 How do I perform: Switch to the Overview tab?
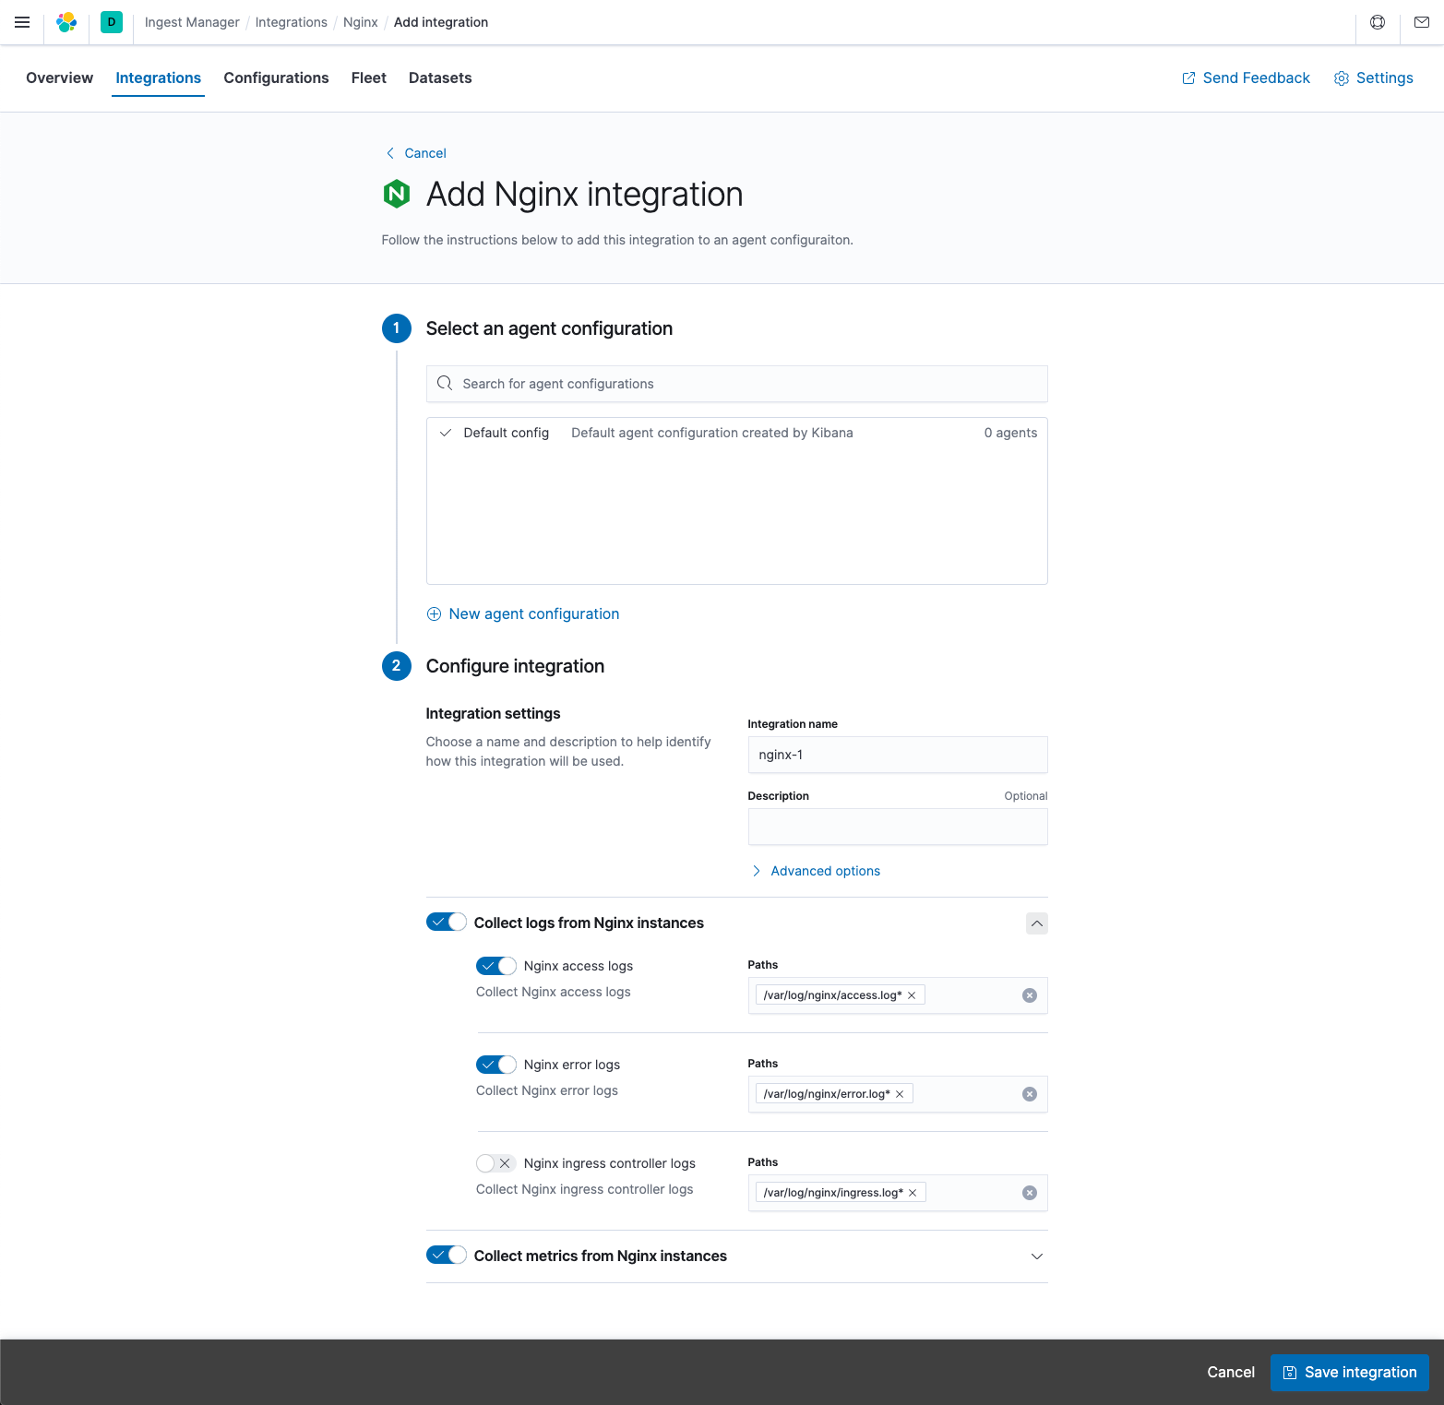pyautogui.click(x=60, y=78)
